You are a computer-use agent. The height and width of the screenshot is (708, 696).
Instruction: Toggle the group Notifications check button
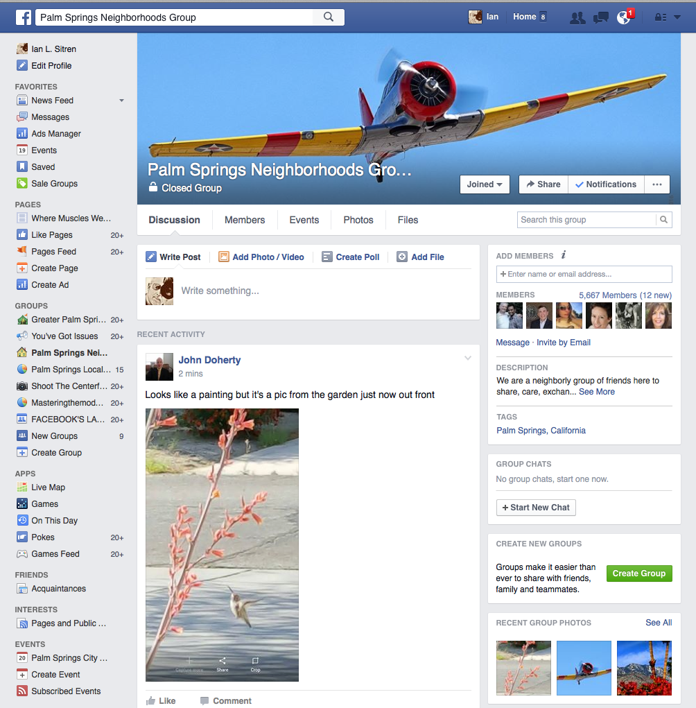[x=606, y=184]
